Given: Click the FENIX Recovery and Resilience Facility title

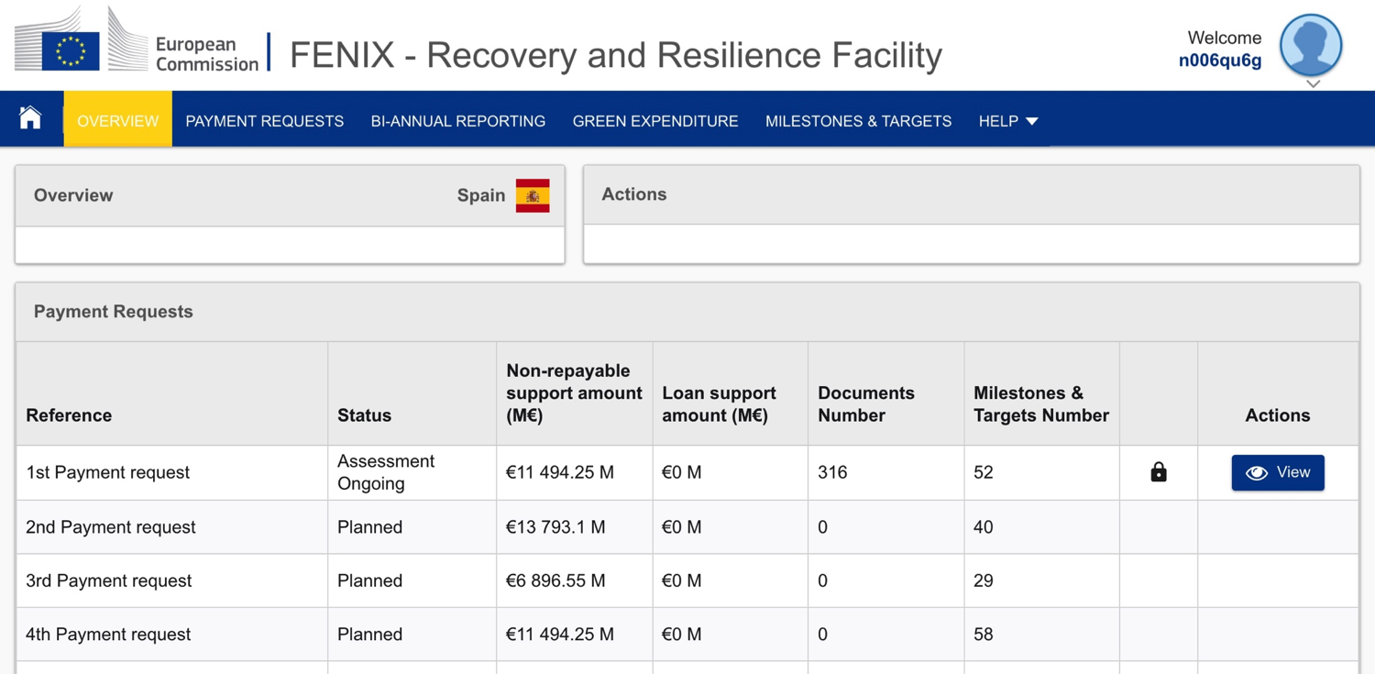Looking at the screenshot, I should point(616,55).
